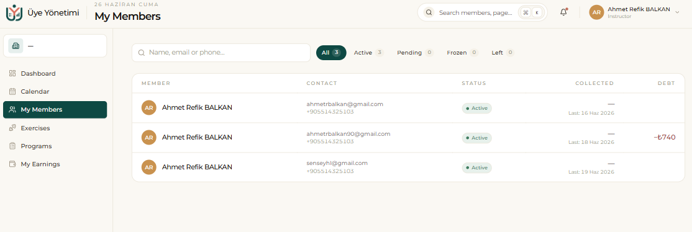Image resolution: width=692 pixels, height=232 pixels.
Task: Open Dashboard from the sidebar
Action: (55, 73)
